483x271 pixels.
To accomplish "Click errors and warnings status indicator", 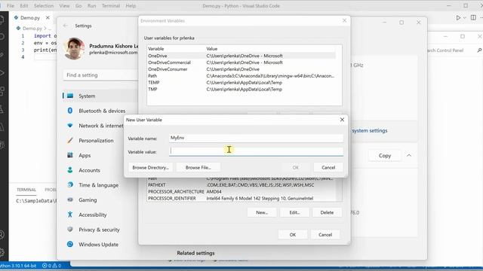I will pyautogui.click(x=52, y=266).
